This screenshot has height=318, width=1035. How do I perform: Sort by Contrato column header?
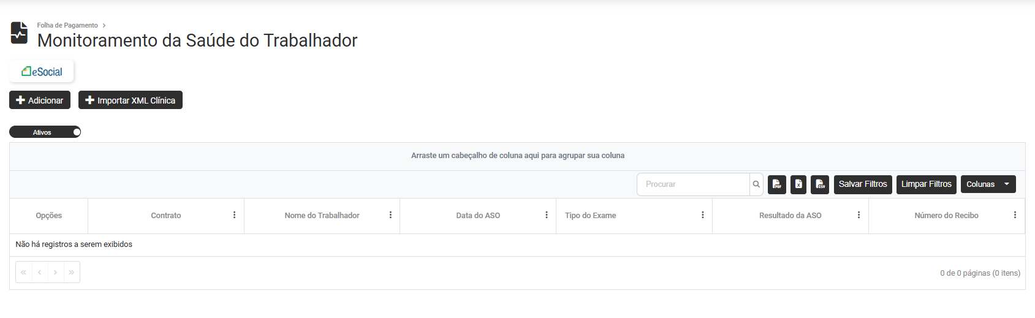(x=166, y=216)
